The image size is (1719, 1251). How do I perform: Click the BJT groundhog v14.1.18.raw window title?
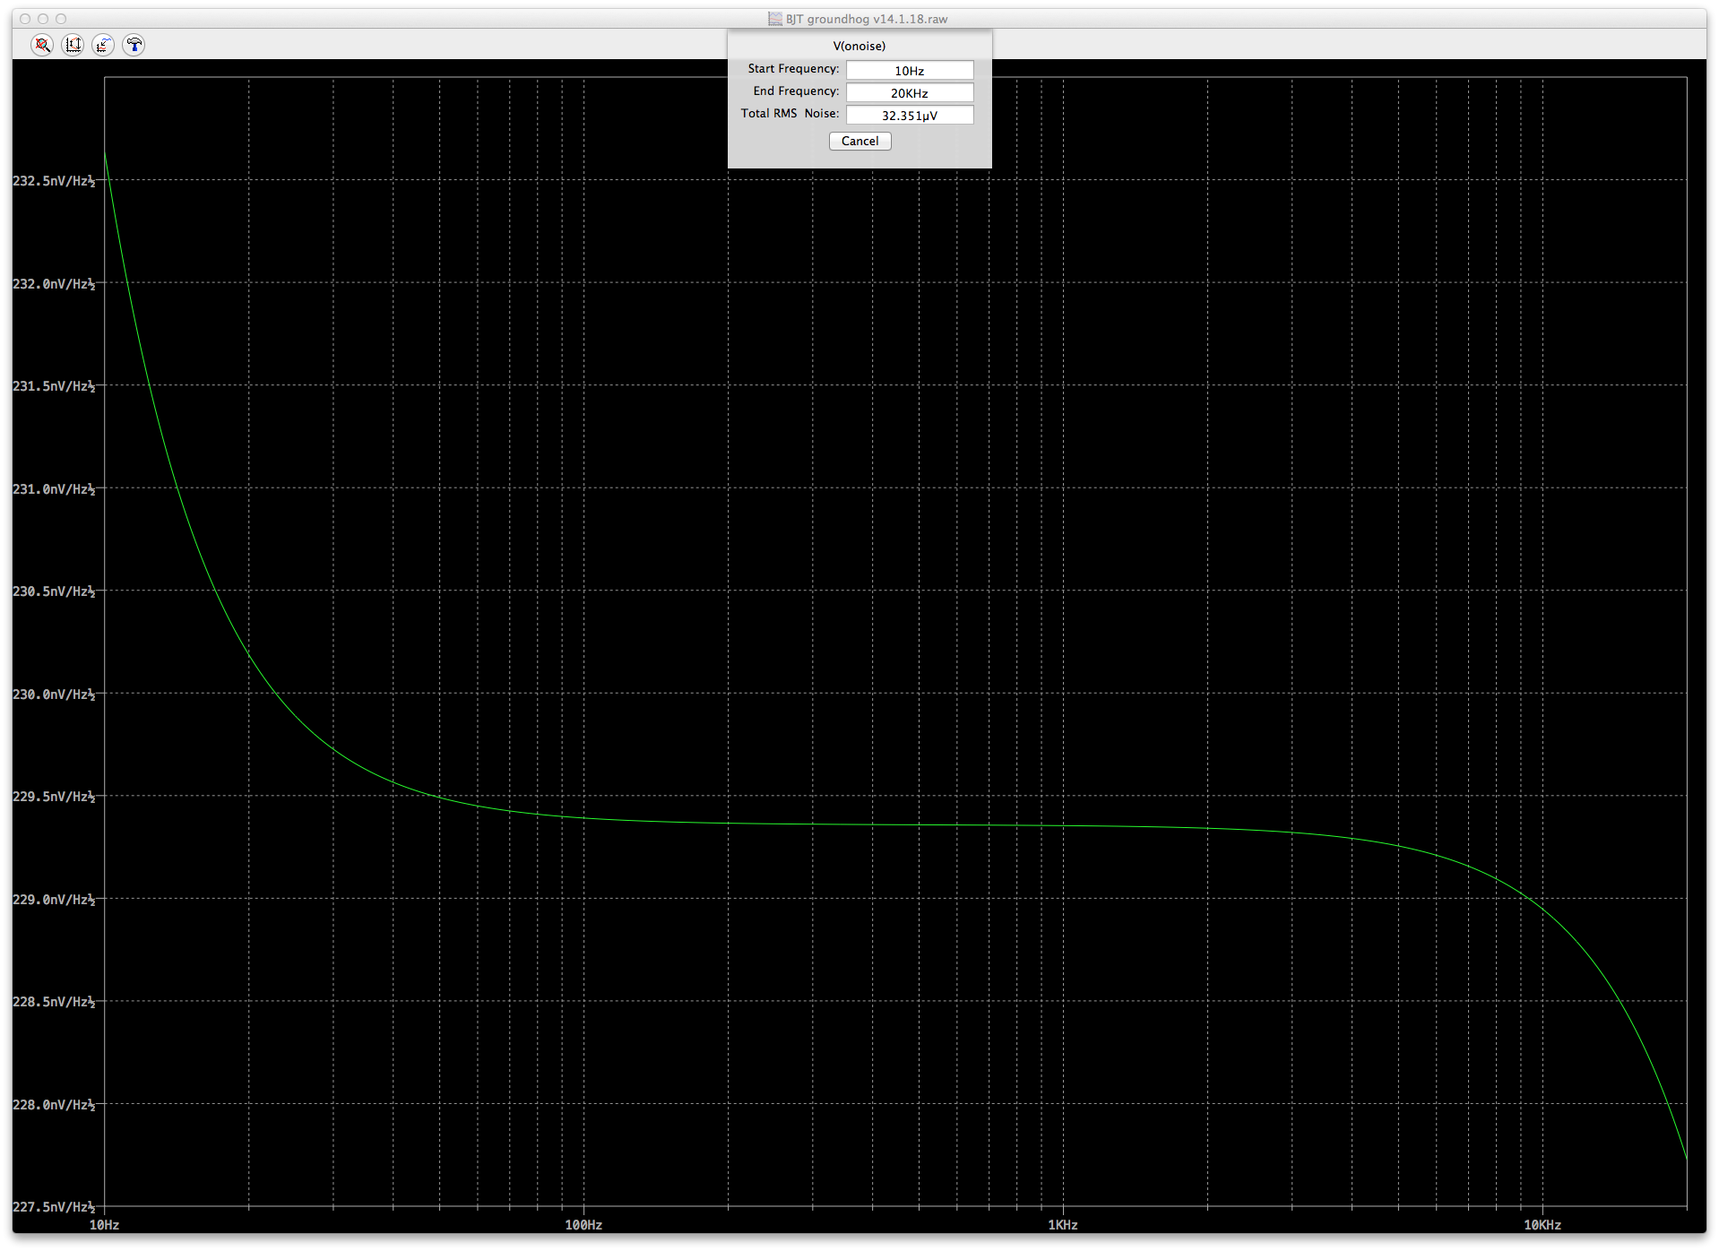tap(867, 19)
